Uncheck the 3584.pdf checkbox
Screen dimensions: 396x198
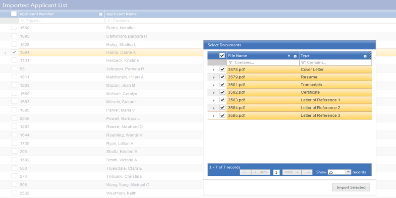pos(222,107)
